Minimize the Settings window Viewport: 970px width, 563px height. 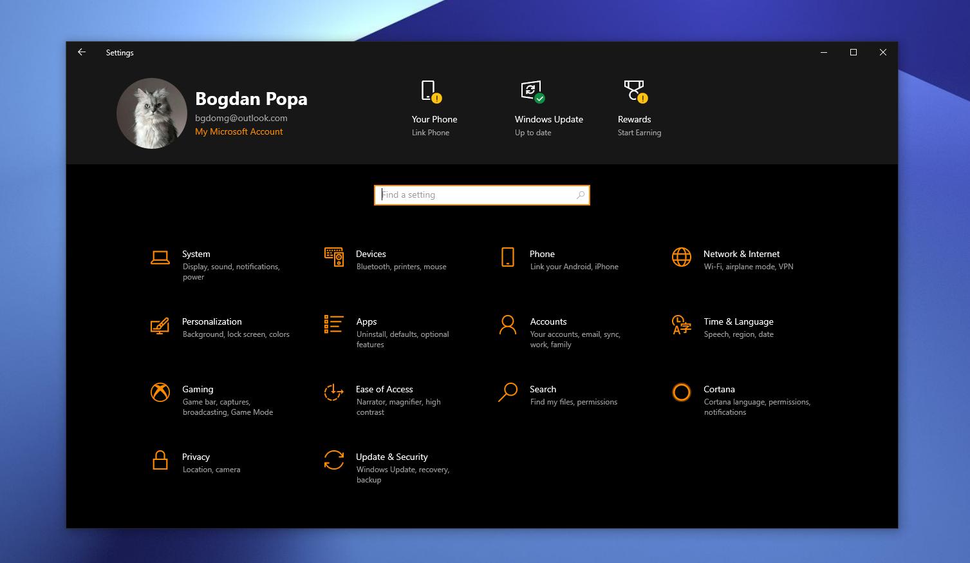(x=824, y=52)
